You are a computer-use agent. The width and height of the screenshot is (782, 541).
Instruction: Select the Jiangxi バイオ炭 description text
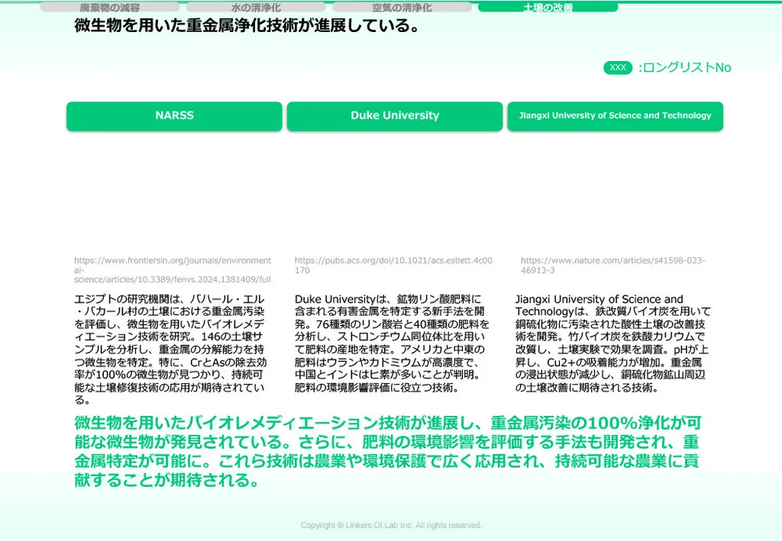615,344
